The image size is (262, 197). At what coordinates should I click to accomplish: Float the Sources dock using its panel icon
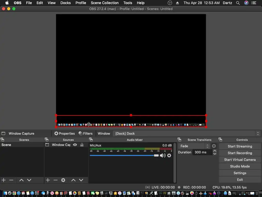coord(47,140)
